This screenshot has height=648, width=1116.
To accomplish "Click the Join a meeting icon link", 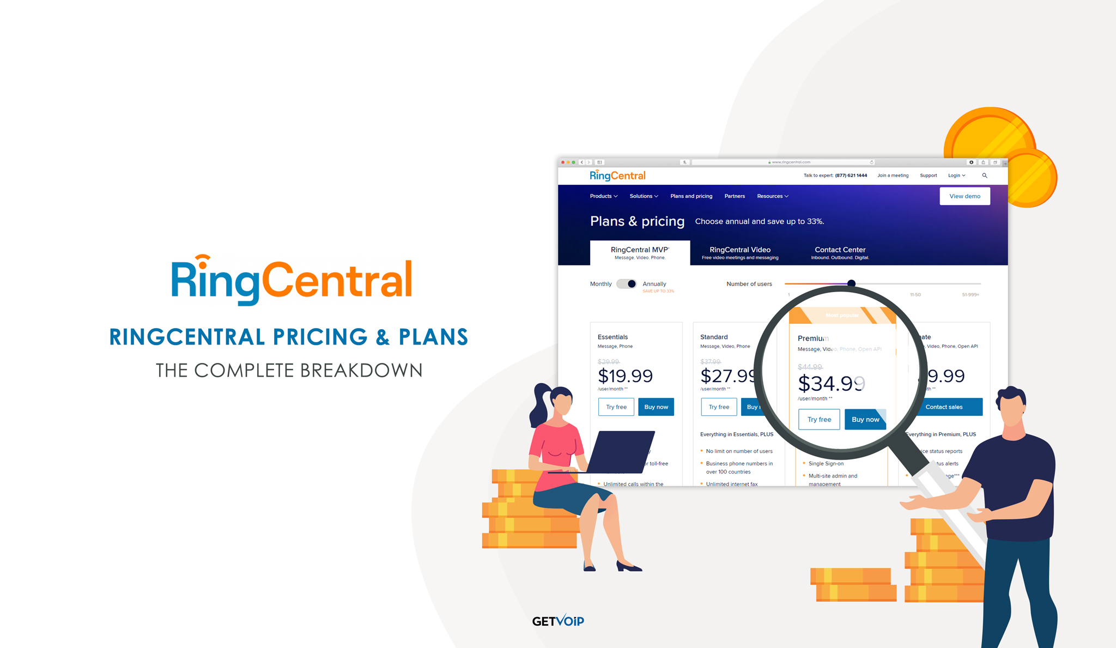I will tap(890, 175).
